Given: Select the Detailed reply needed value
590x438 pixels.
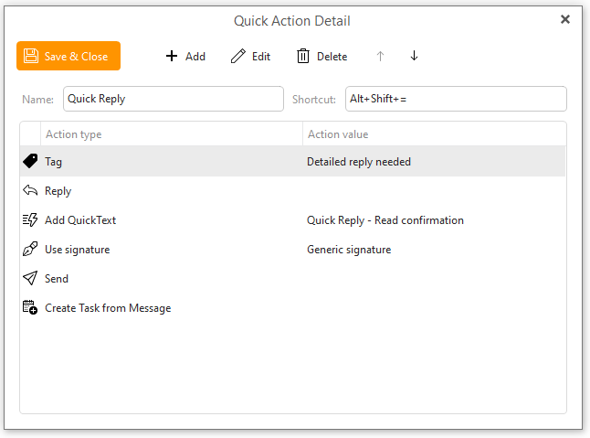Looking at the screenshot, I should click(359, 162).
